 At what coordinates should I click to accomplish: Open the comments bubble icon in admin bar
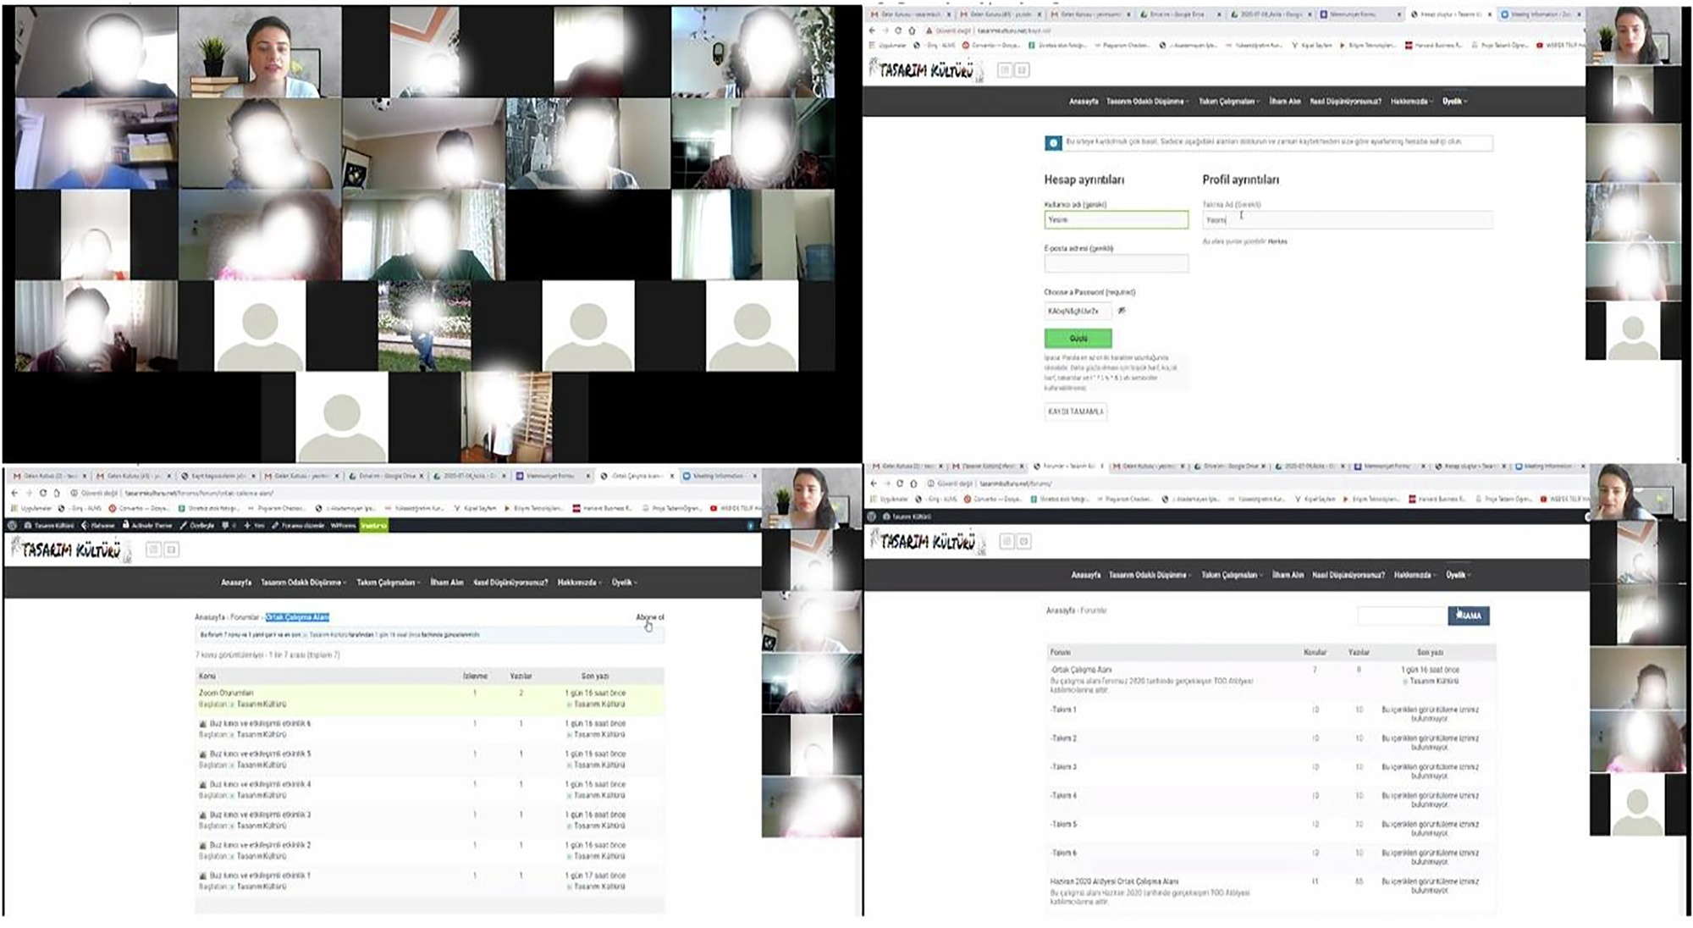tap(225, 526)
